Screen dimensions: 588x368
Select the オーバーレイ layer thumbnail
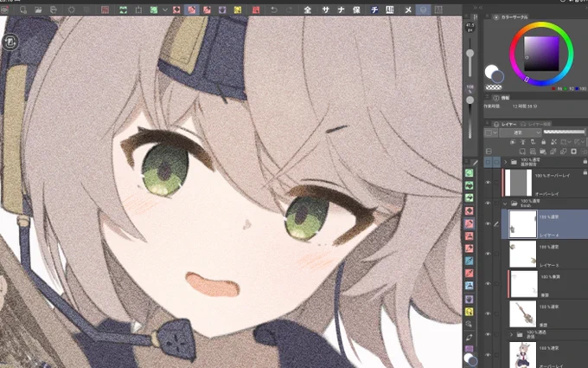(518, 183)
